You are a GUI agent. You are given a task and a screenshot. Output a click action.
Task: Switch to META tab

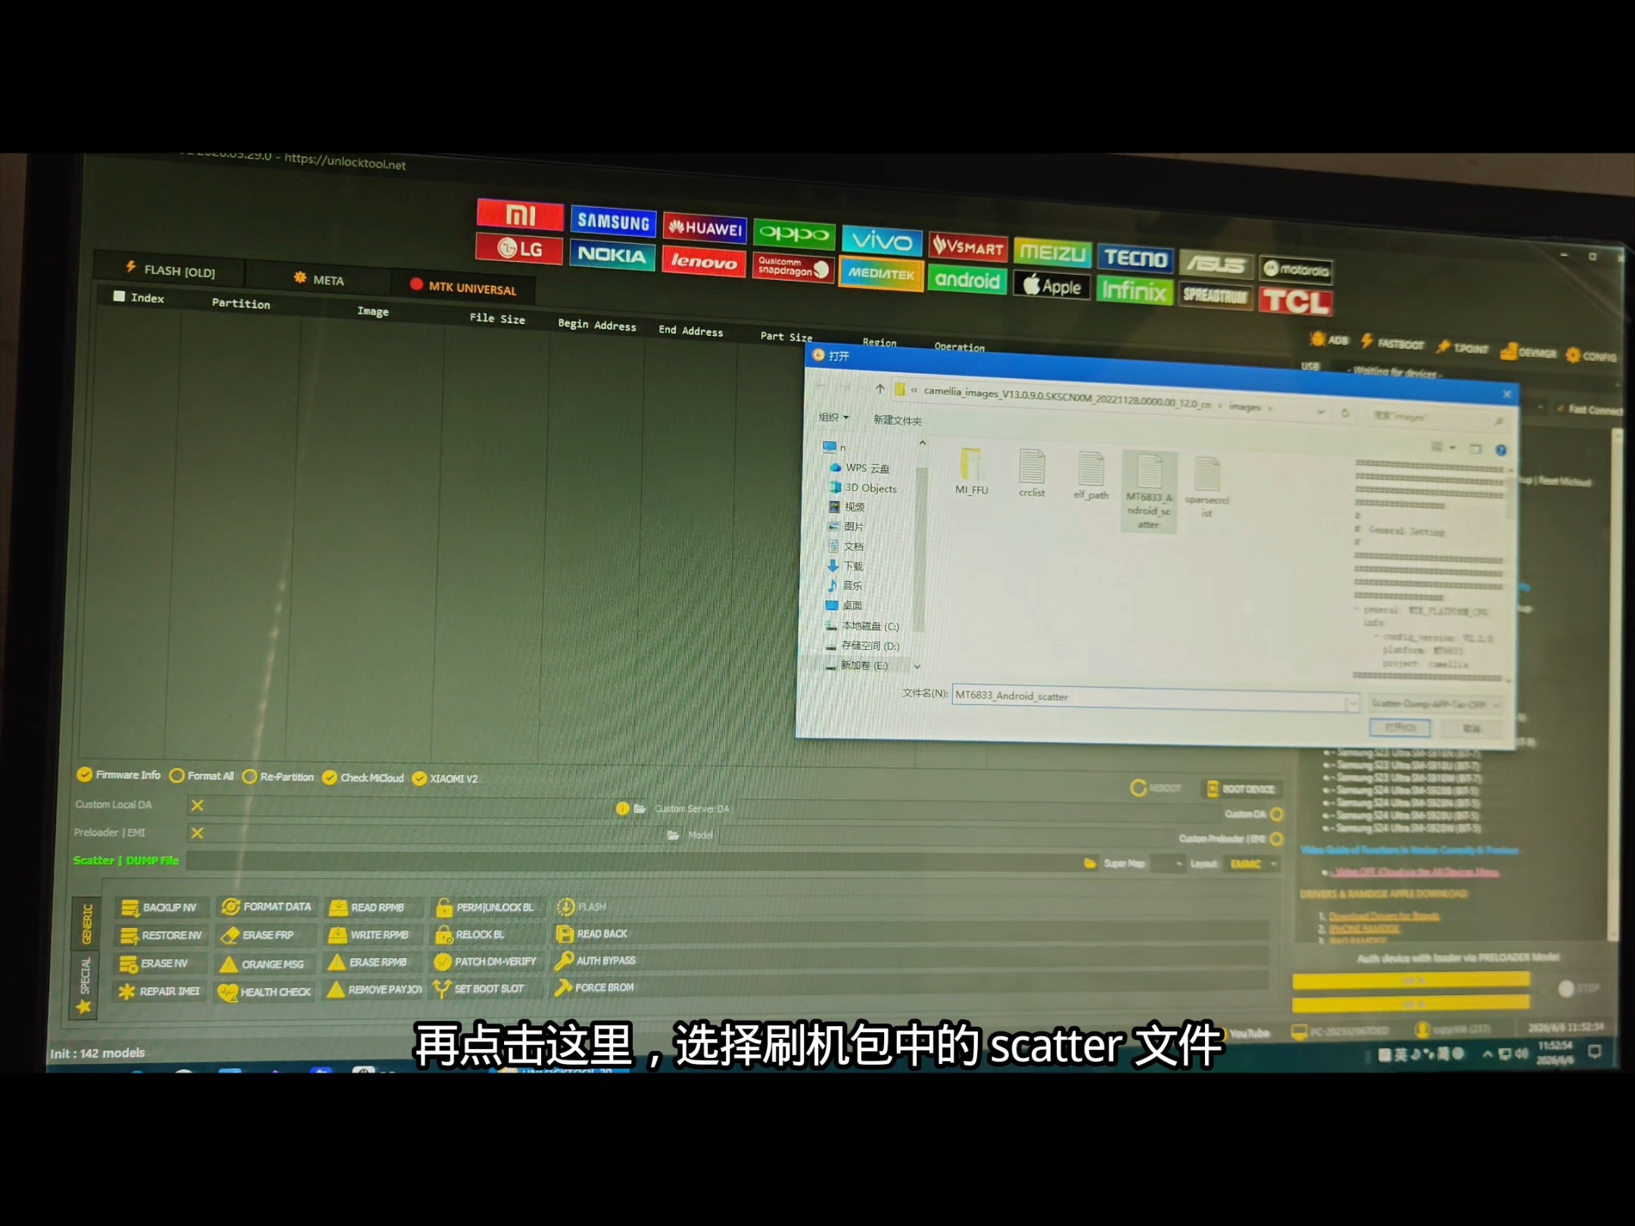pos(319,279)
